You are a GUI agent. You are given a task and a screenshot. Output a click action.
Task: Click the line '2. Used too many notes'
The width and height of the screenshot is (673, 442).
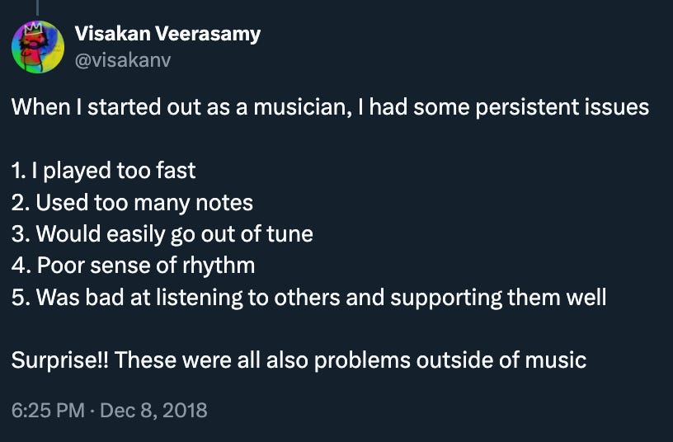coord(132,202)
